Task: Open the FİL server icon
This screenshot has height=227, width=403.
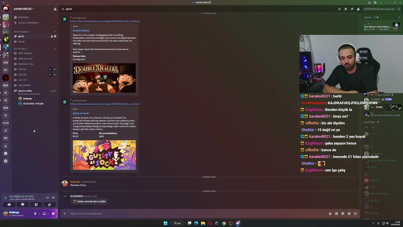Action: tap(5, 70)
